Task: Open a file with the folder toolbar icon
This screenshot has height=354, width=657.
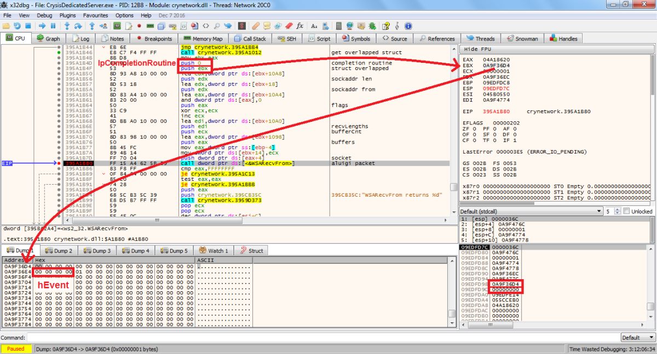Action: (5, 26)
